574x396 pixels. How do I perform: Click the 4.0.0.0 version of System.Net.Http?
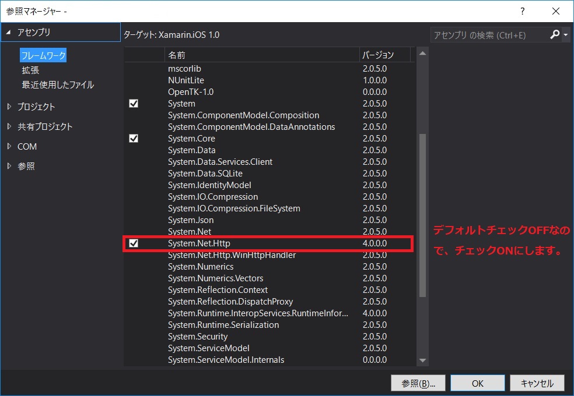(x=374, y=243)
